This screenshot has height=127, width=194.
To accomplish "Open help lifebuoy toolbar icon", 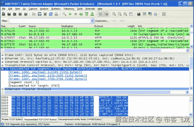I will coord(164,14).
